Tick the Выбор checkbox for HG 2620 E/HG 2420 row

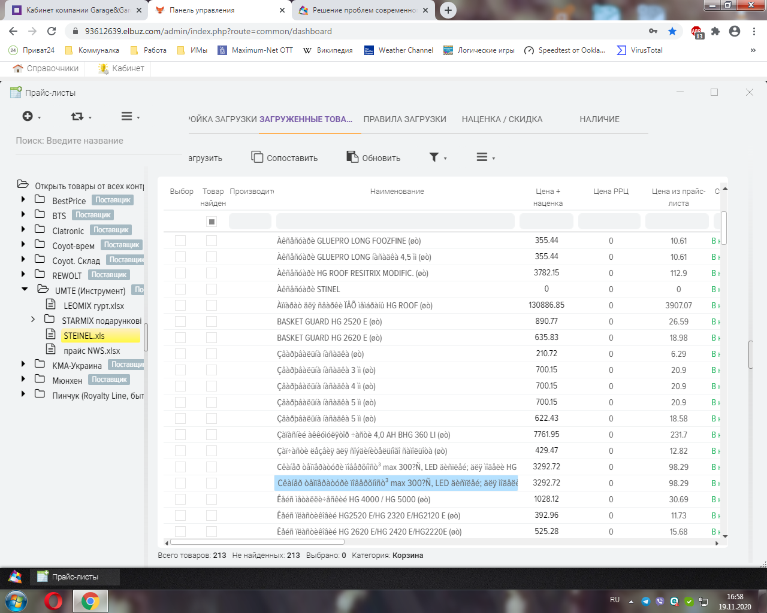click(180, 532)
